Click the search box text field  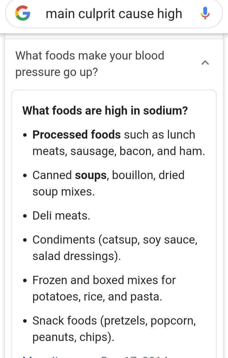click(114, 14)
